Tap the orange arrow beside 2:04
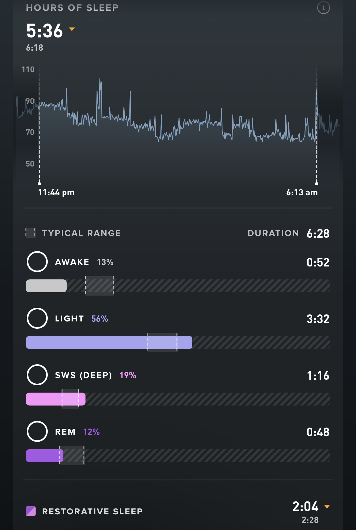Screen dimensions: 356x530 point(327,506)
